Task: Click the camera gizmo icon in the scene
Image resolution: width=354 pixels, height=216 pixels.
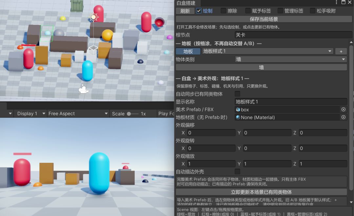Action: coord(83,90)
